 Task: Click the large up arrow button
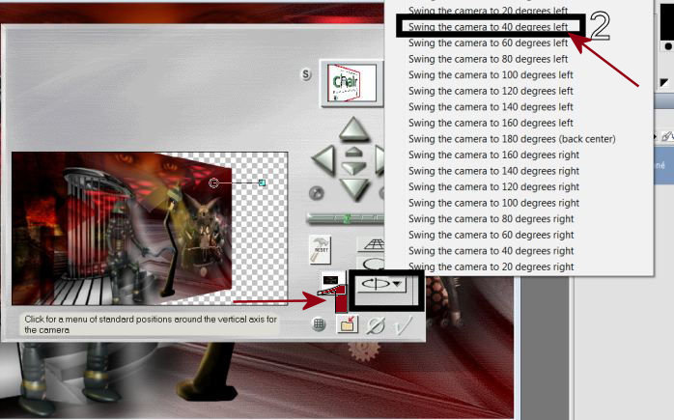353,128
